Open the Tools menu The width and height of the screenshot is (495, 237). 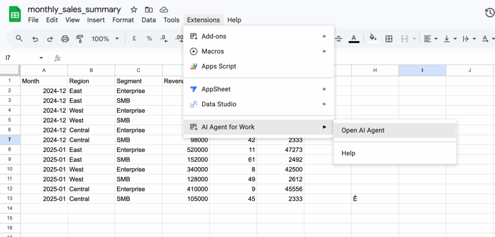tap(172, 20)
